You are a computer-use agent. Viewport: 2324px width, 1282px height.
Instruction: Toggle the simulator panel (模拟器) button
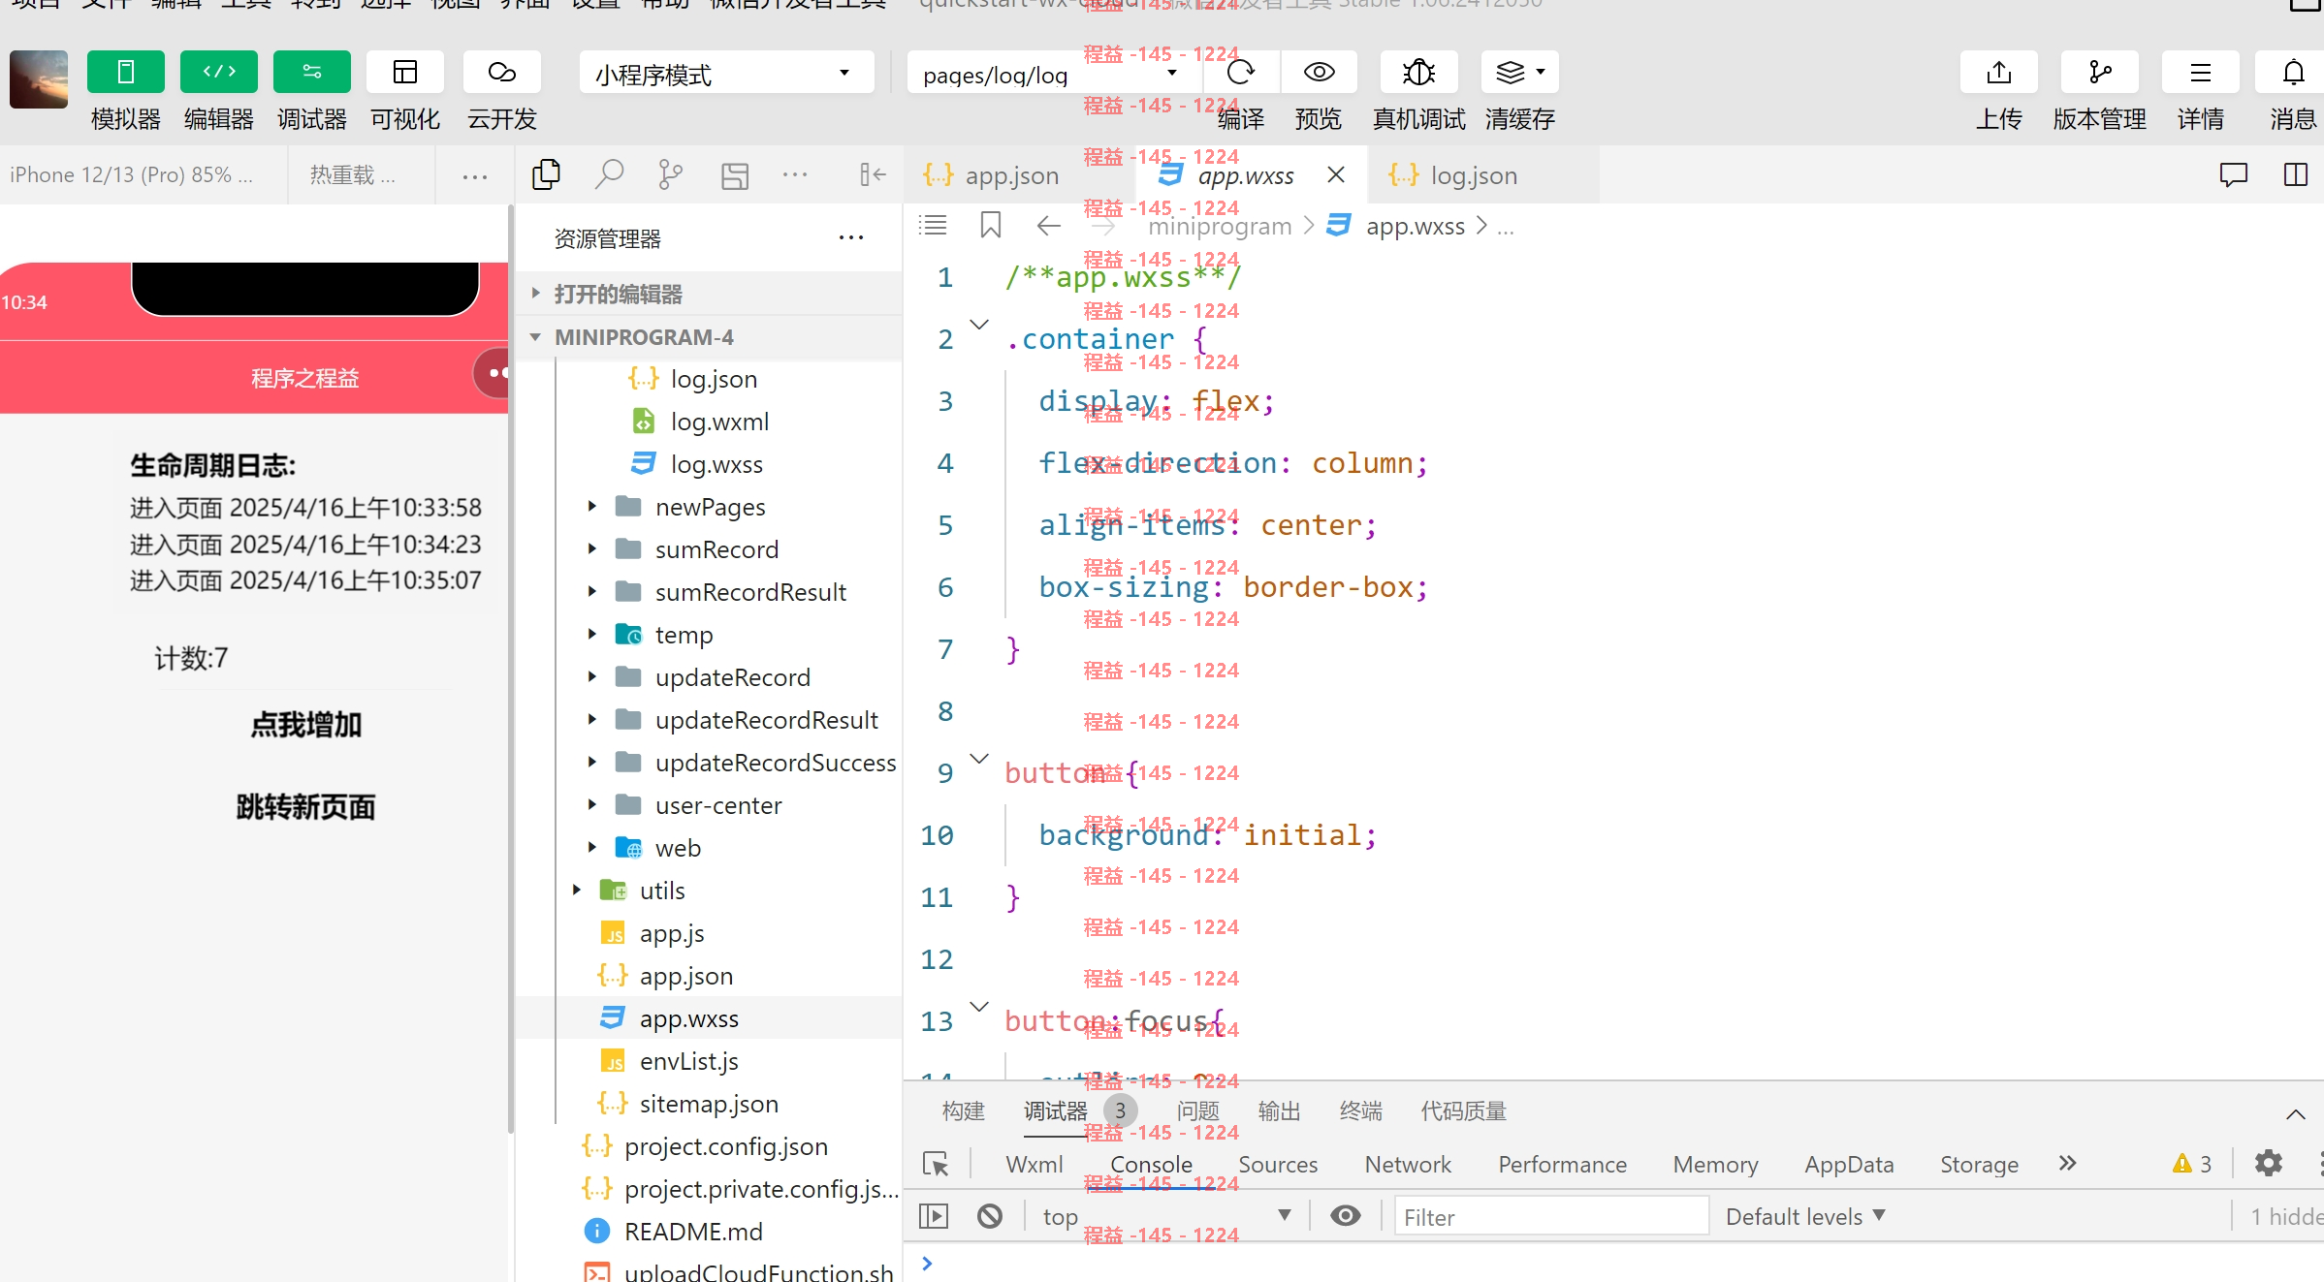click(125, 73)
